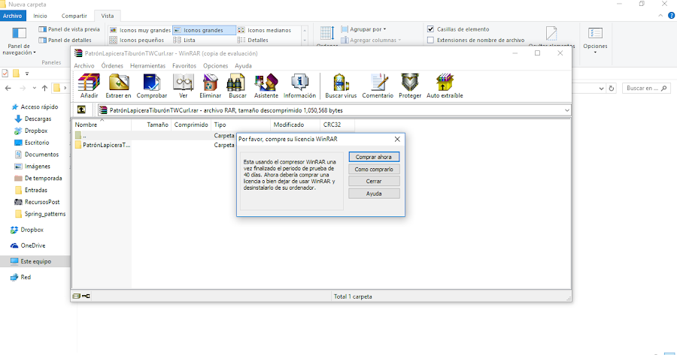Close the WinRAR license dialog with X
The width and height of the screenshot is (677, 355).
tap(397, 139)
